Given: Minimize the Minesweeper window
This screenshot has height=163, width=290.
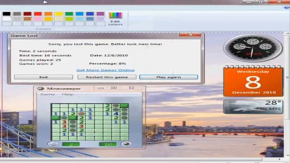Looking at the screenshot, I should click(x=101, y=88).
